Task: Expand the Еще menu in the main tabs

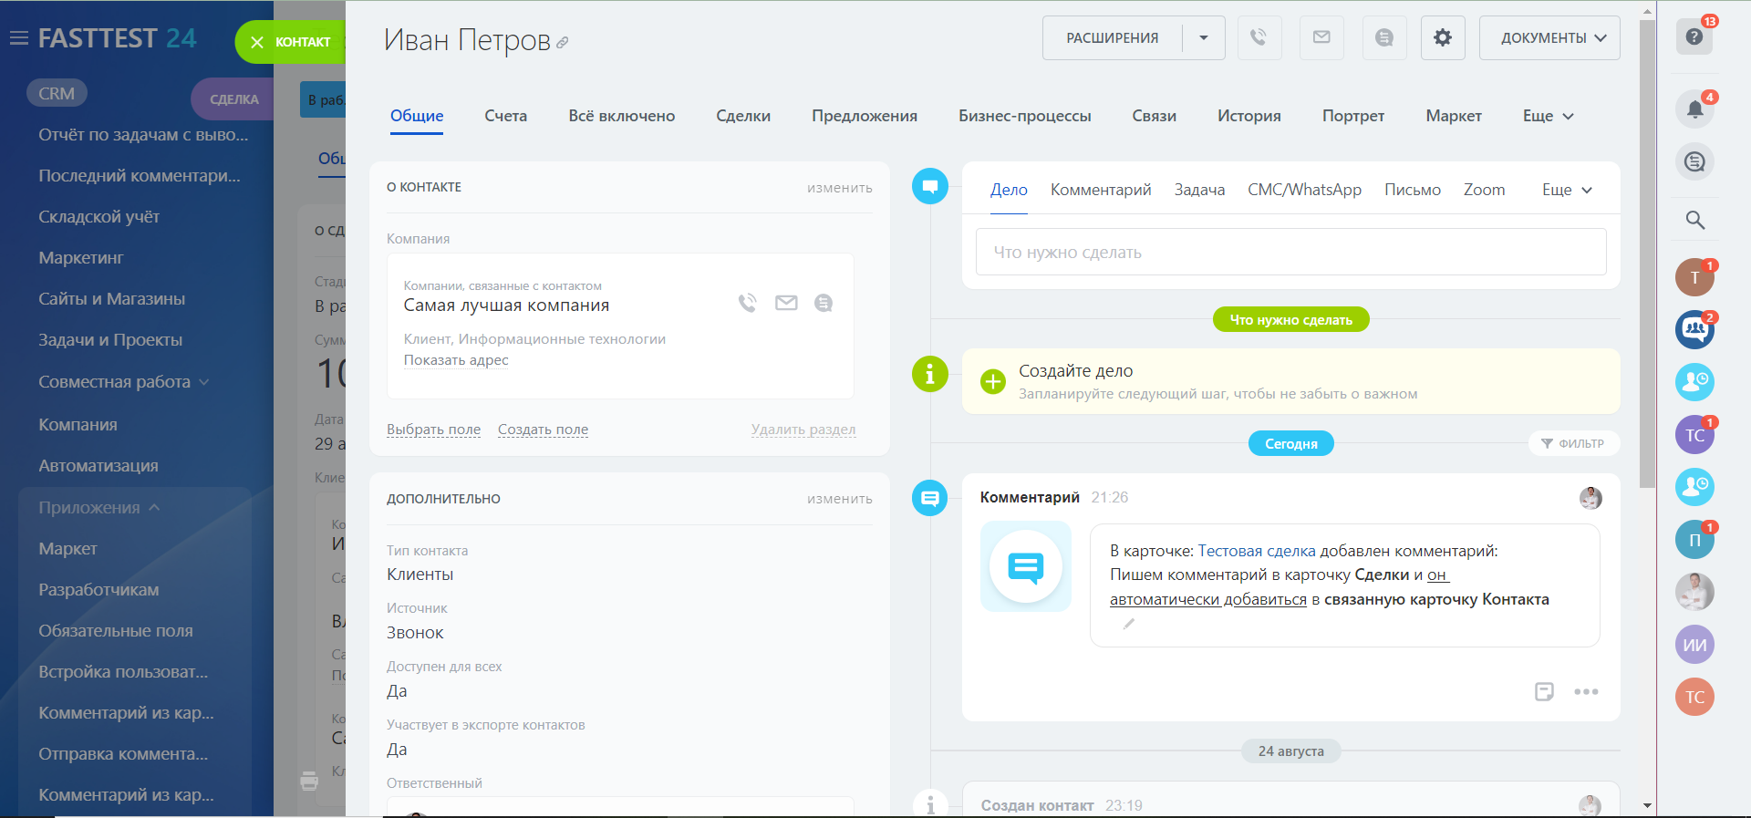Action: 1549,116
